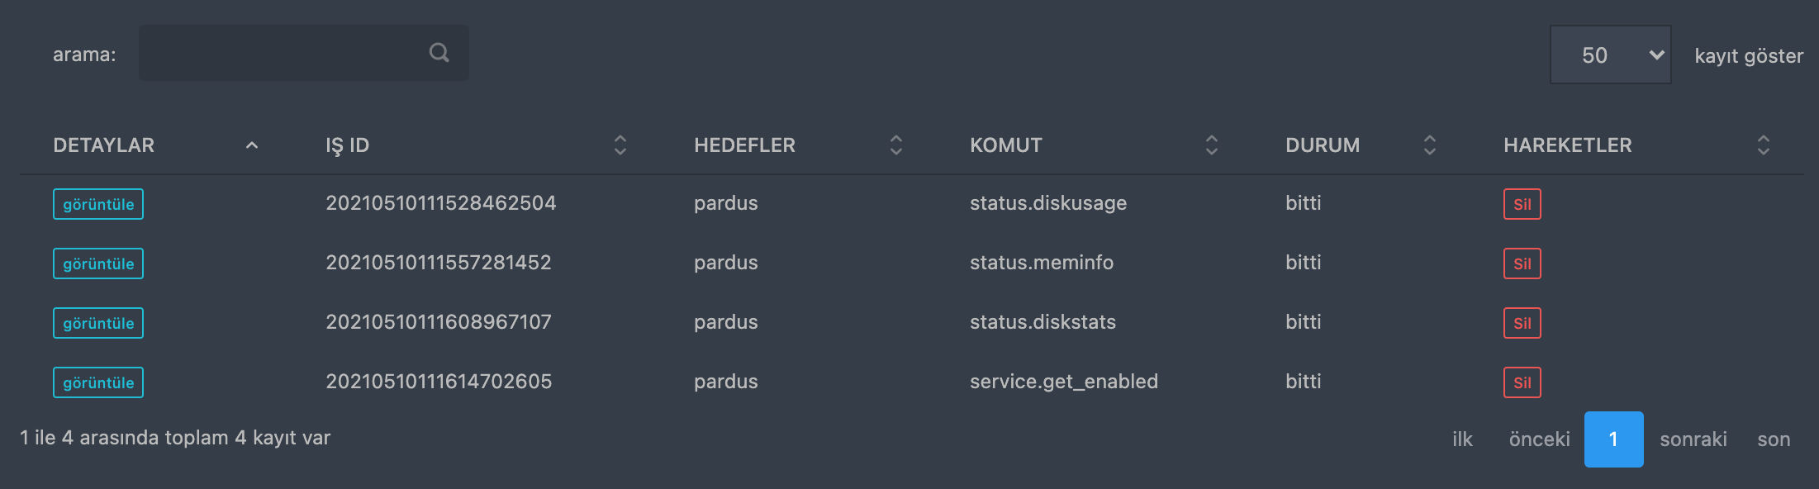Sort by DURUM column arrows
The height and width of the screenshot is (489, 1819).
1430,145
